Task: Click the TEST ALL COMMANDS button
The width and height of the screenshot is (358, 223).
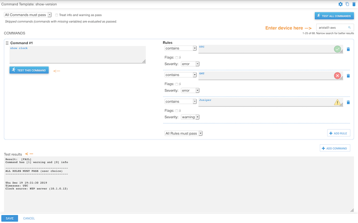Action: coord(334,16)
